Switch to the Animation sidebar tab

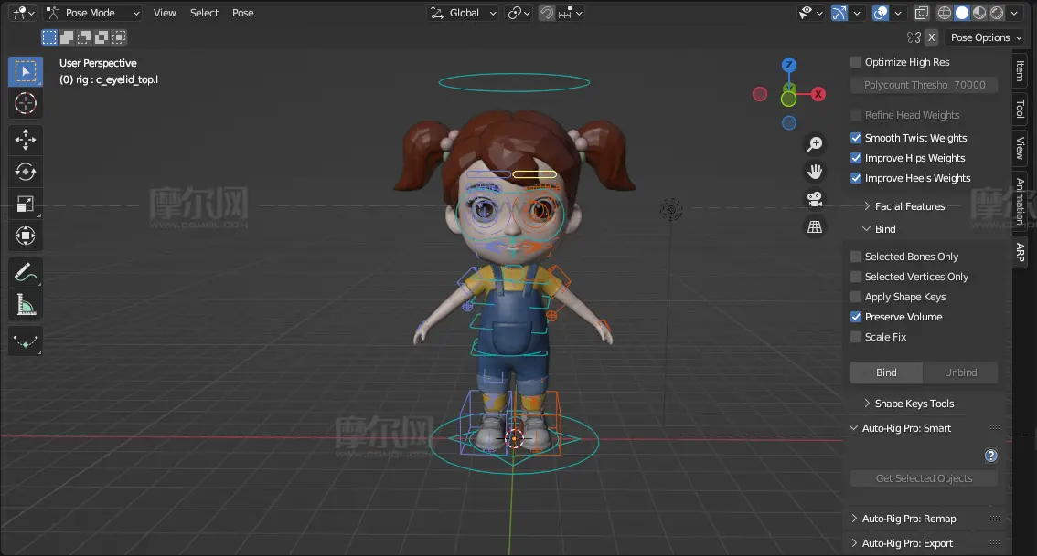[1021, 201]
